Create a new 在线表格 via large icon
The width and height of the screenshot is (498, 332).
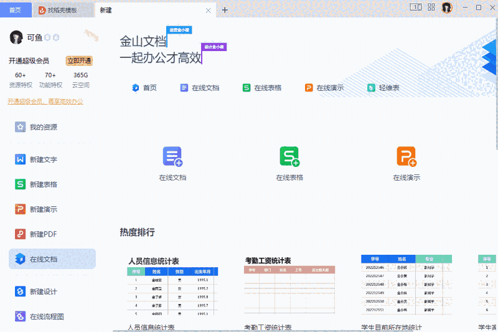(x=289, y=156)
